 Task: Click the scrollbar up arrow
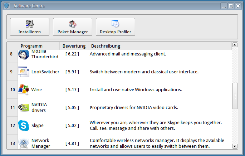tap(235, 45)
